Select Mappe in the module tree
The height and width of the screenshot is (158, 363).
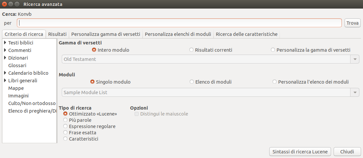coord(16,88)
